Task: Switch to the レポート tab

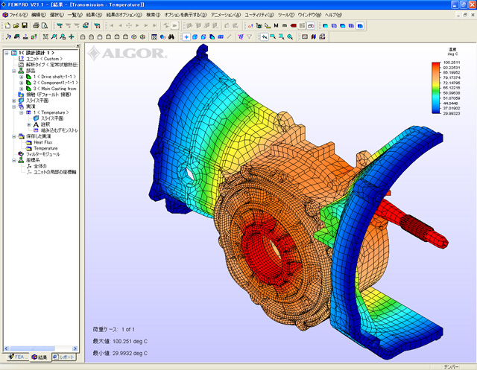Action: (x=63, y=357)
